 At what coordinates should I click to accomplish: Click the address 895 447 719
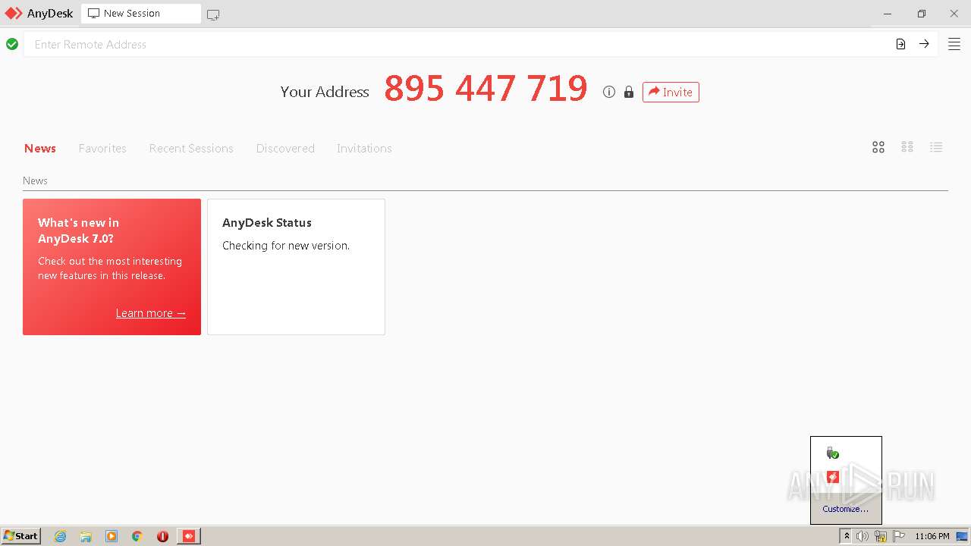click(x=485, y=89)
